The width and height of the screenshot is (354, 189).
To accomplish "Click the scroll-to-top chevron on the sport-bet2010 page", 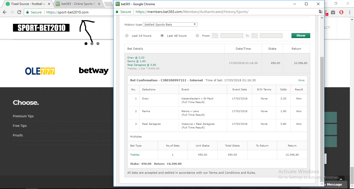I will (x=341, y=179).
